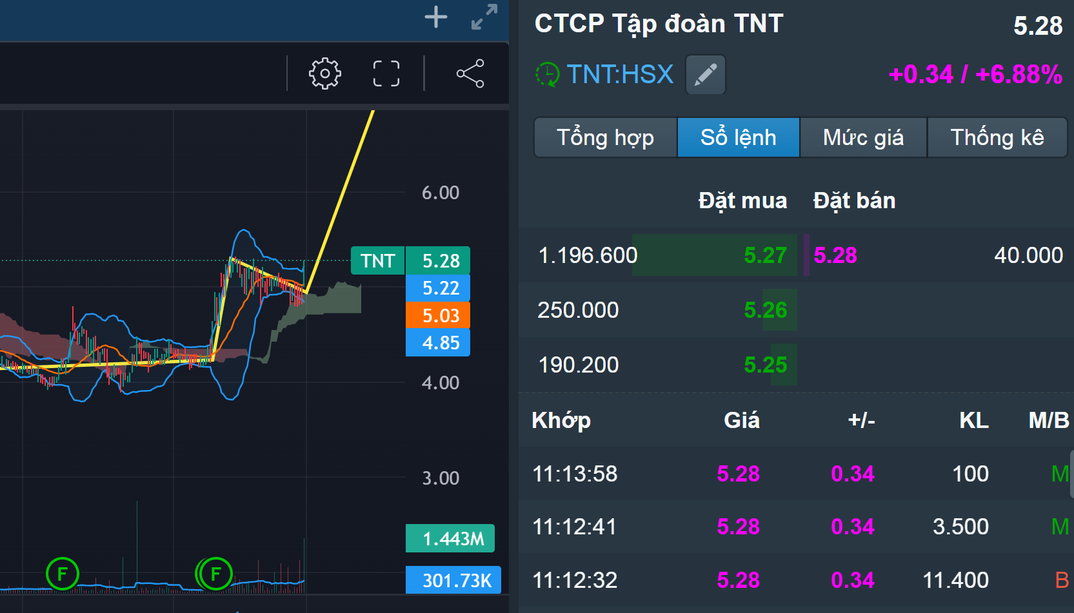This screenshot has height=613, width=1074.
Task: Switch to the Tổng hợp tab
Action: coord(605,137)
